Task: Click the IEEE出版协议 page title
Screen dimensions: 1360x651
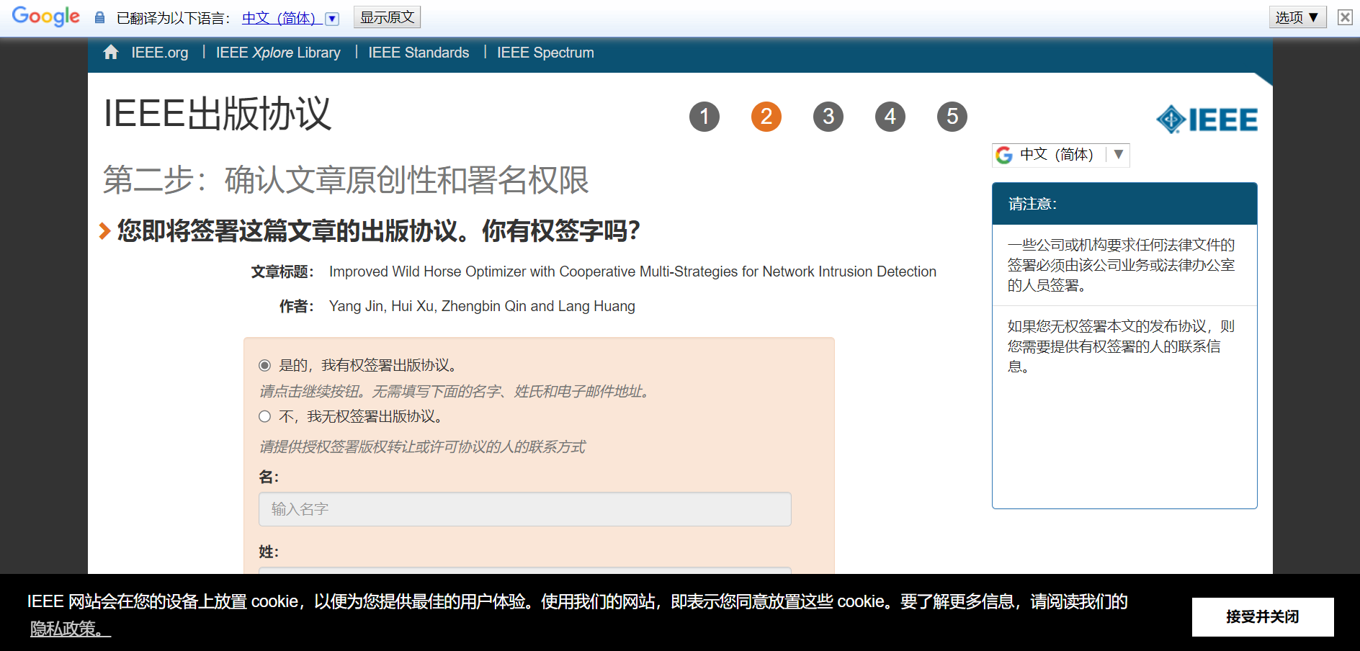Action: 217,114
